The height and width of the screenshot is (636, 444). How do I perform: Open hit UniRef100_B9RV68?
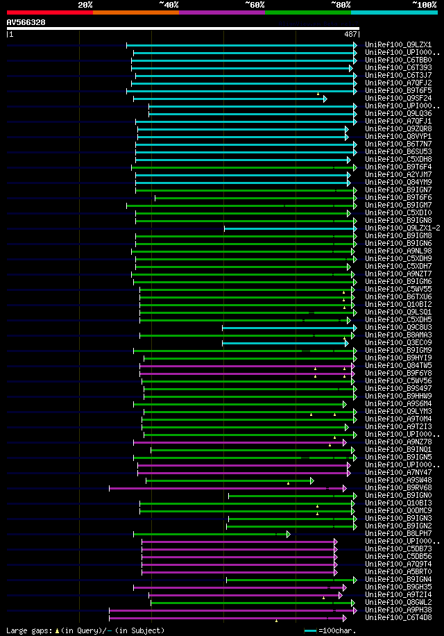click(398, 487)
